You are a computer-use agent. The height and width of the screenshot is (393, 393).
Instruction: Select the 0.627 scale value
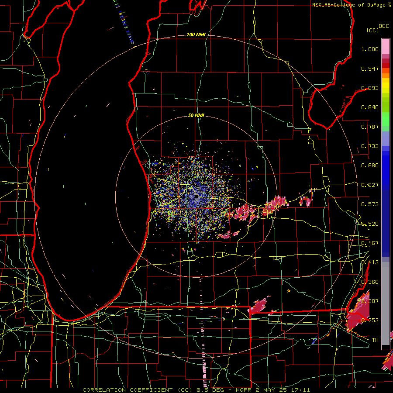[x=370, y=185]
